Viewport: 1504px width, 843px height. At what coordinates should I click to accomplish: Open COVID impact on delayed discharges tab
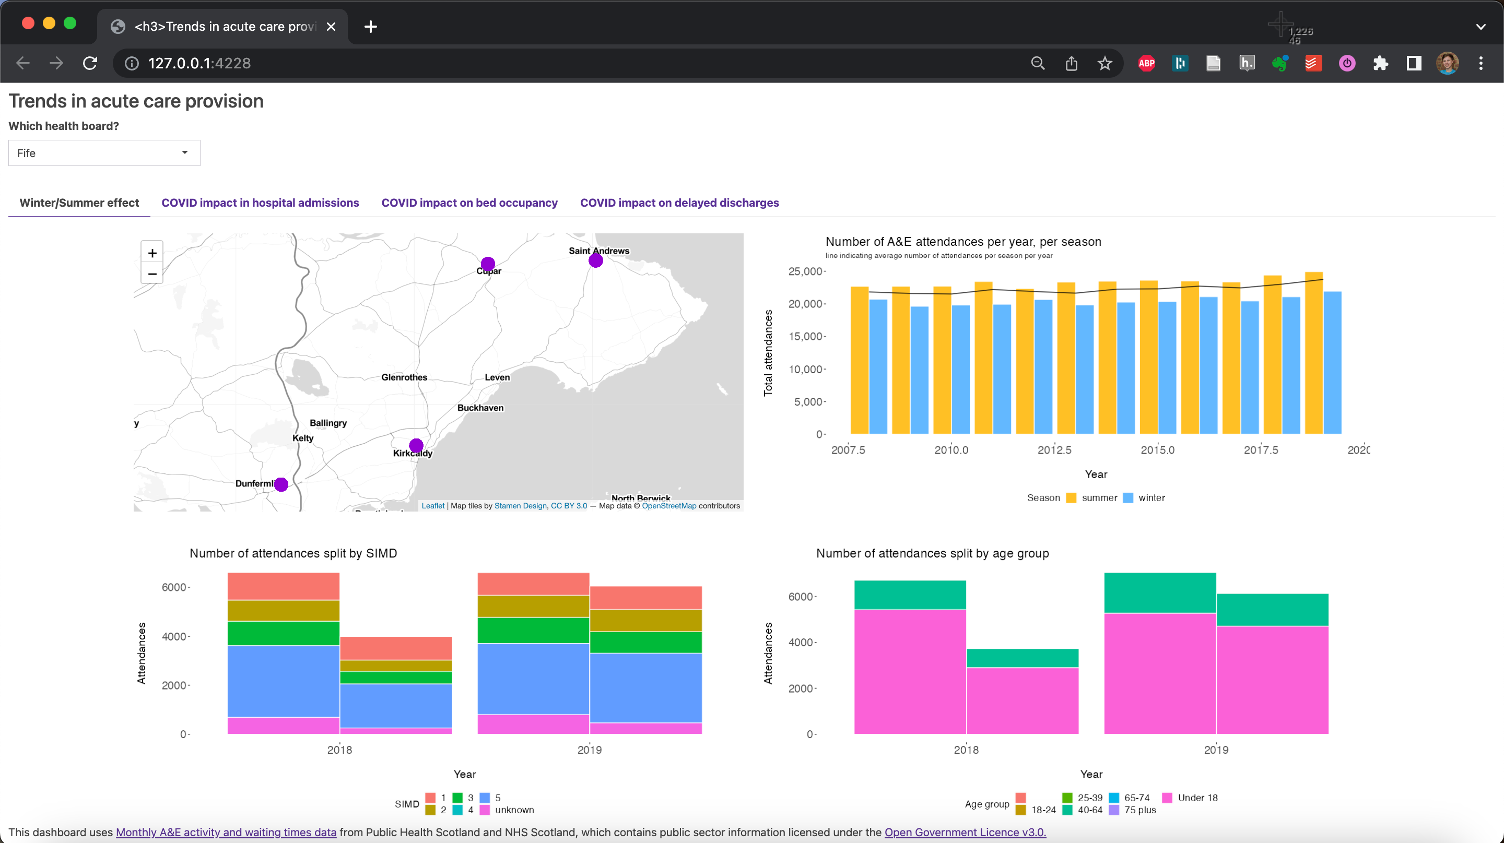[679, 203]
